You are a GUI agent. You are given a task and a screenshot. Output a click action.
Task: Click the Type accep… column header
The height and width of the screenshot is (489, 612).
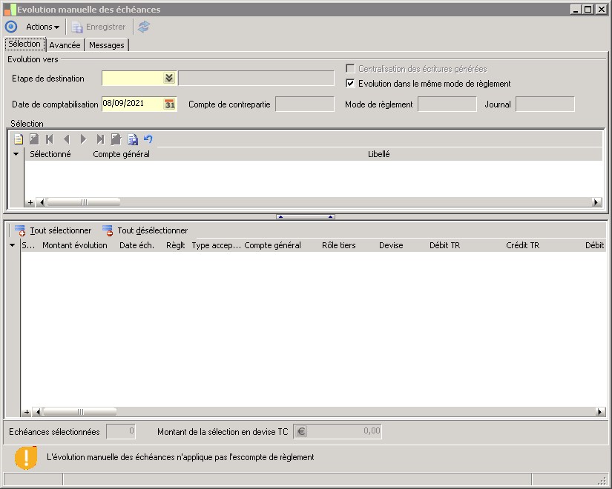(x=216, y=245)
